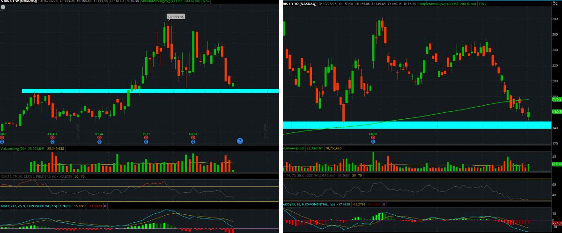The height and width of the screenshot is (233, 562).
Task: Click the weekly MACD value 3.76298
Action: [66, 206]
